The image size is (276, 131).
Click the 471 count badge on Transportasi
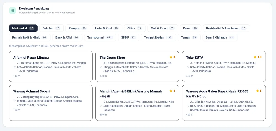110,37
